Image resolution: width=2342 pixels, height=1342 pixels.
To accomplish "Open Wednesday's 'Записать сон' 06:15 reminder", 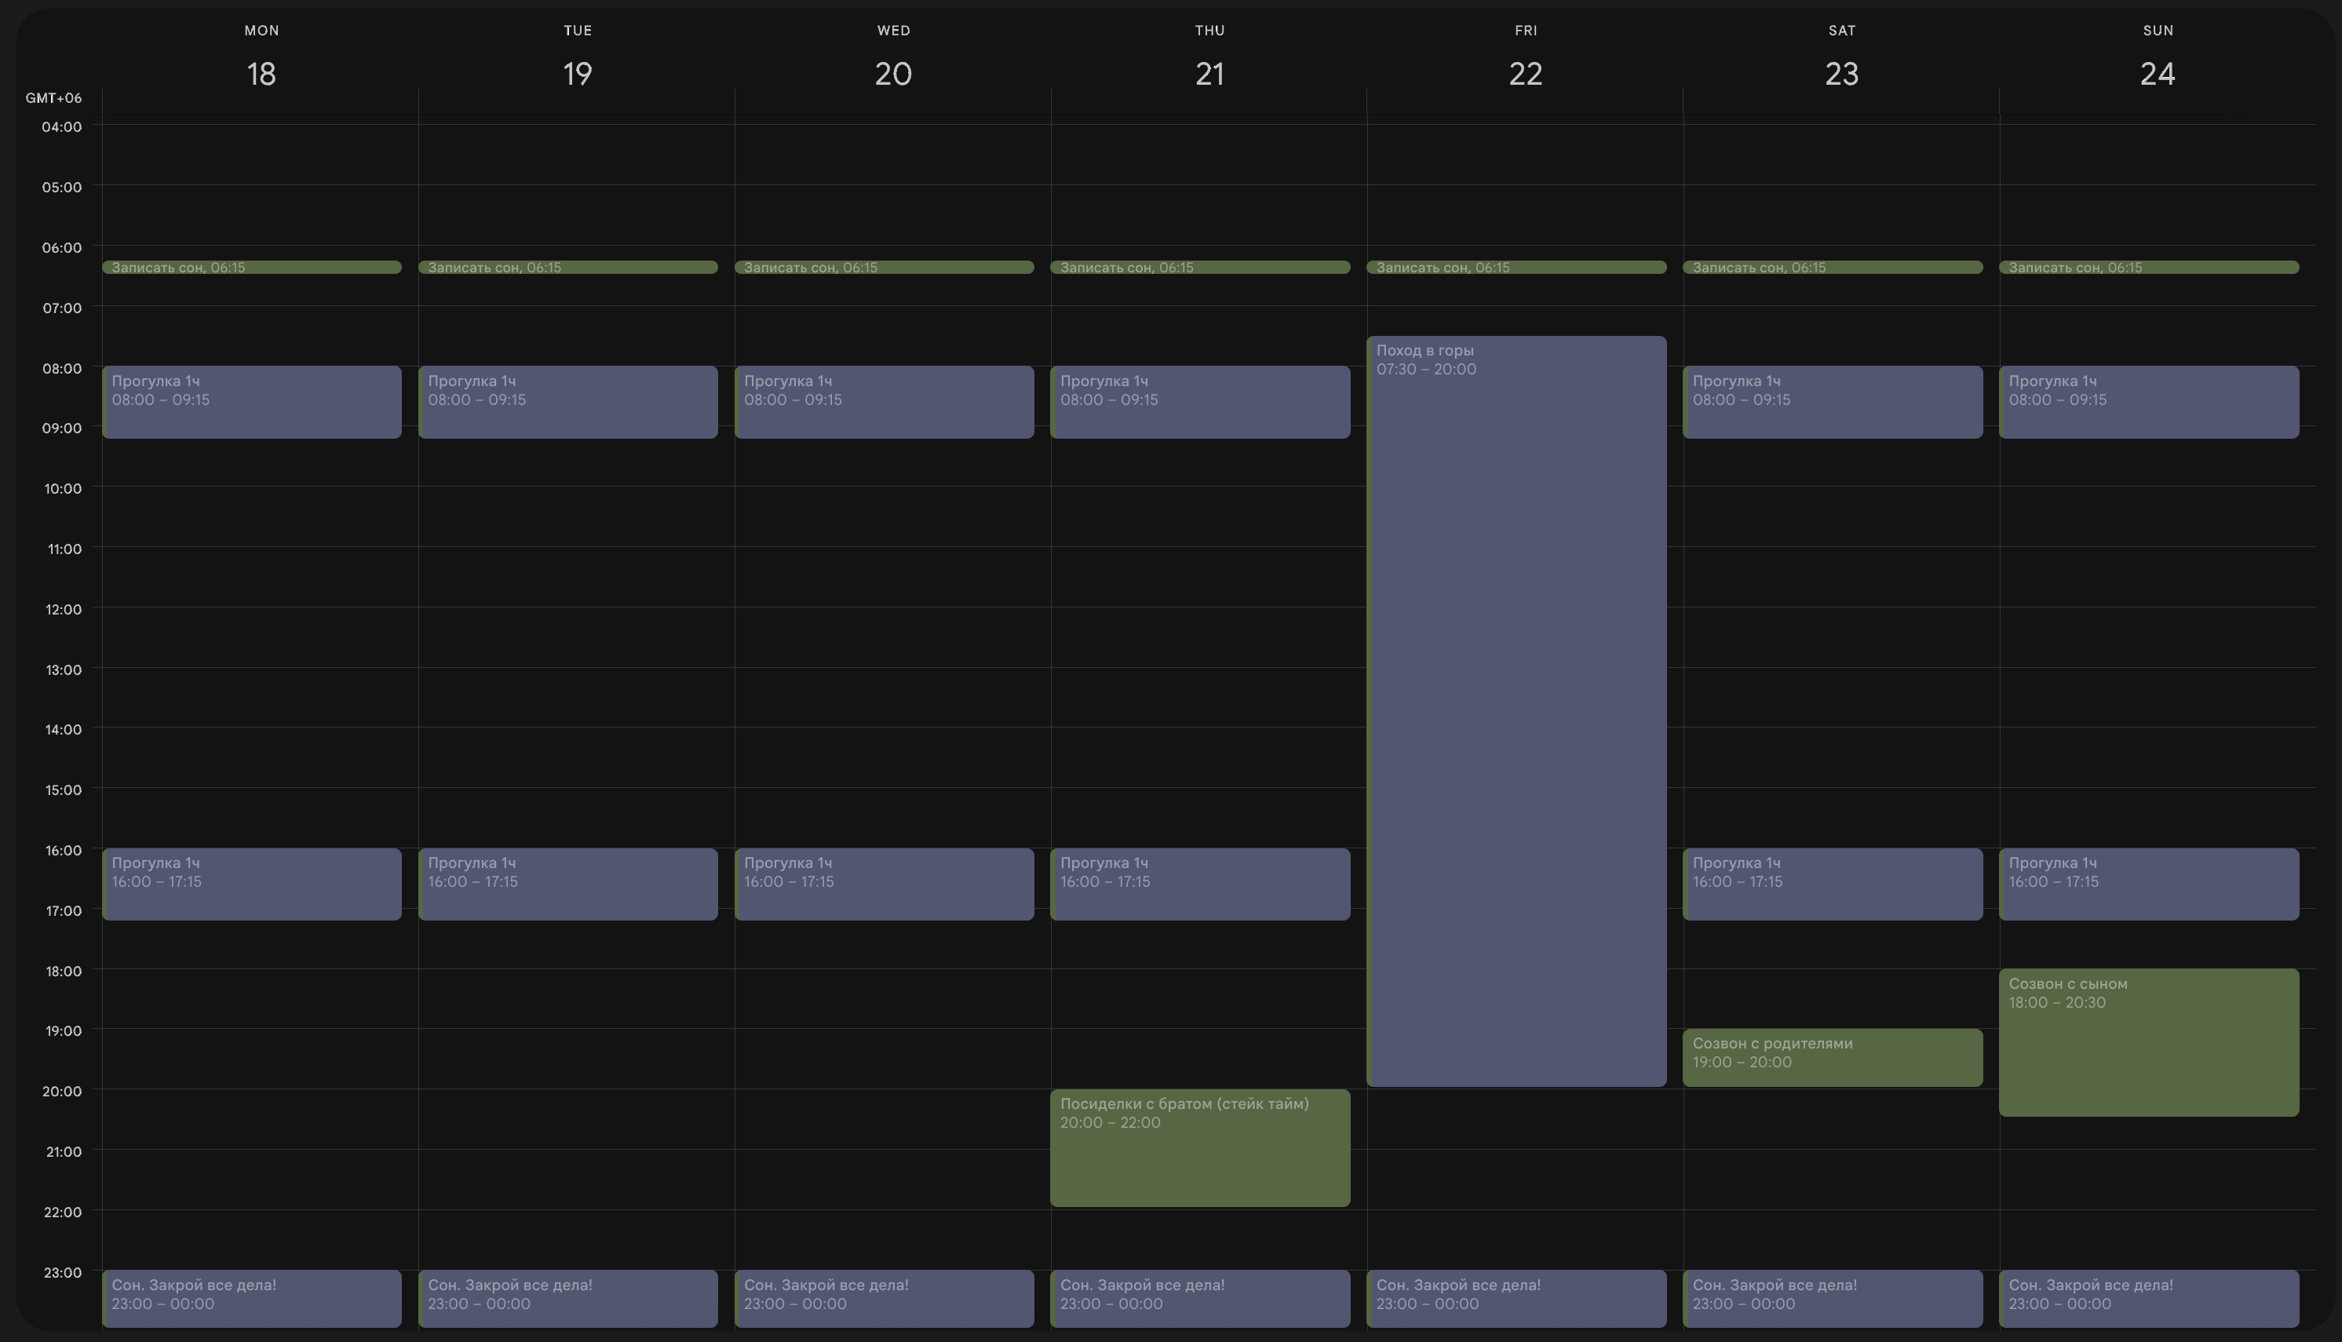I will coord(884,268).
